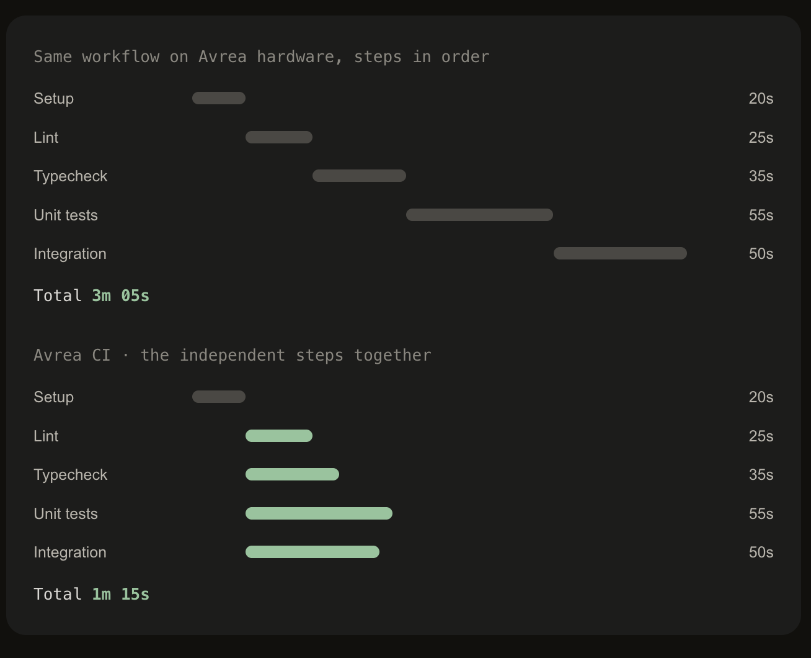Screen dimensions: 811x658
Task: Click the Unit tests label in the steps-in-order chart
Action: click(x=66, y=215)
